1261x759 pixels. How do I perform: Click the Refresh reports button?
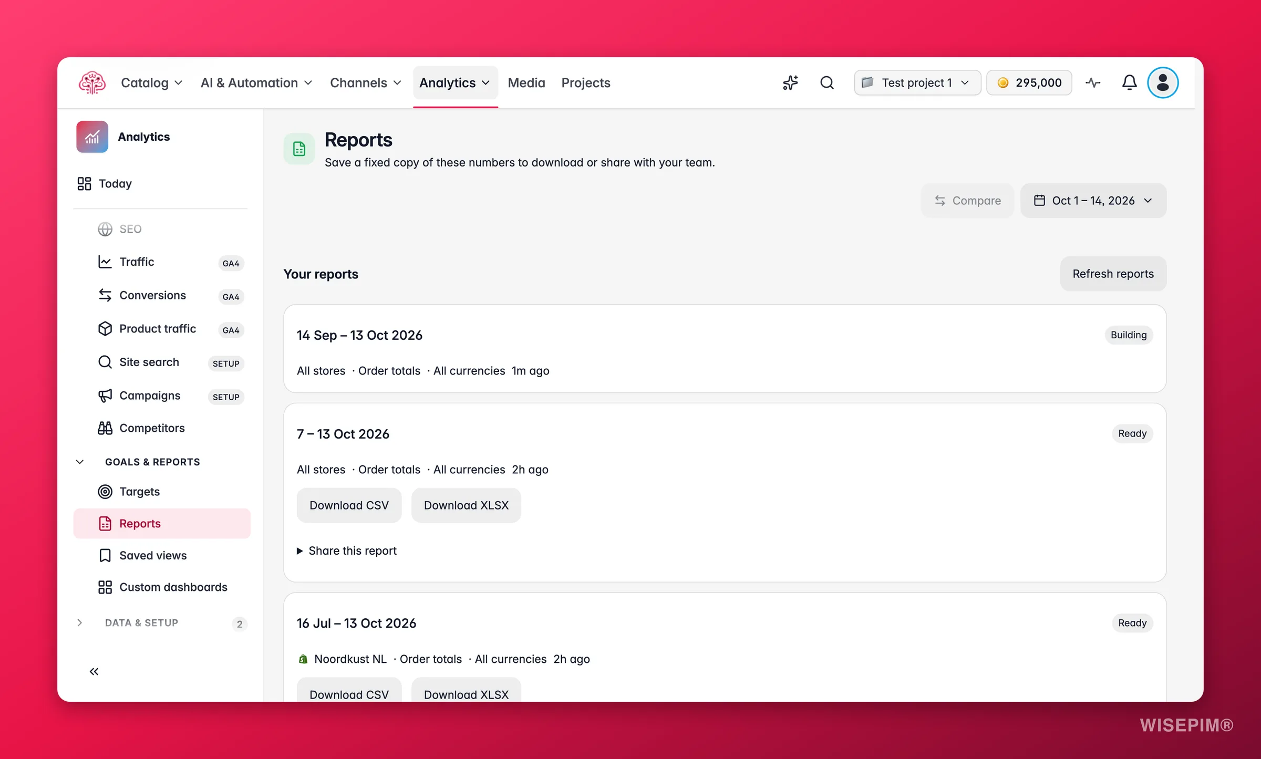(1113, 274)
